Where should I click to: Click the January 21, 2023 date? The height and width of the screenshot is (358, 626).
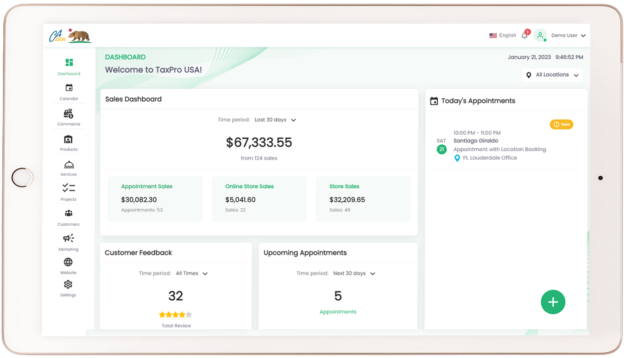click(529, 57)
